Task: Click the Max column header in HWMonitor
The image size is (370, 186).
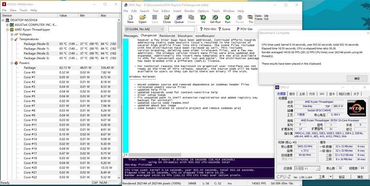Action: point(110,15)
